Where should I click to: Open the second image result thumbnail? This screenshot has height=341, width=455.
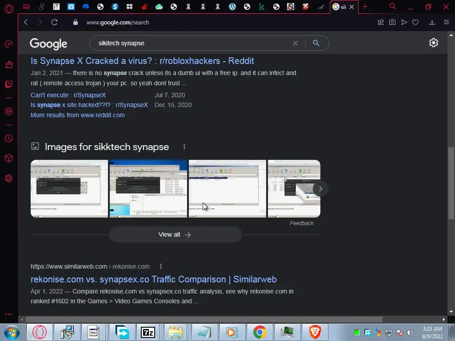point(148,188)
